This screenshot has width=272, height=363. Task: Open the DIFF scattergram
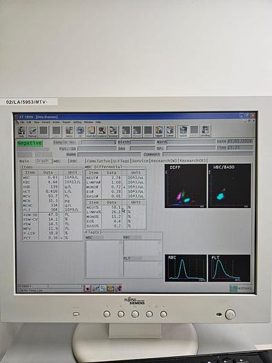(186, 186)
